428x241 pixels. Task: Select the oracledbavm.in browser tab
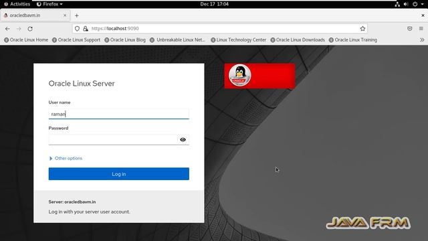(x=35, y=15)
